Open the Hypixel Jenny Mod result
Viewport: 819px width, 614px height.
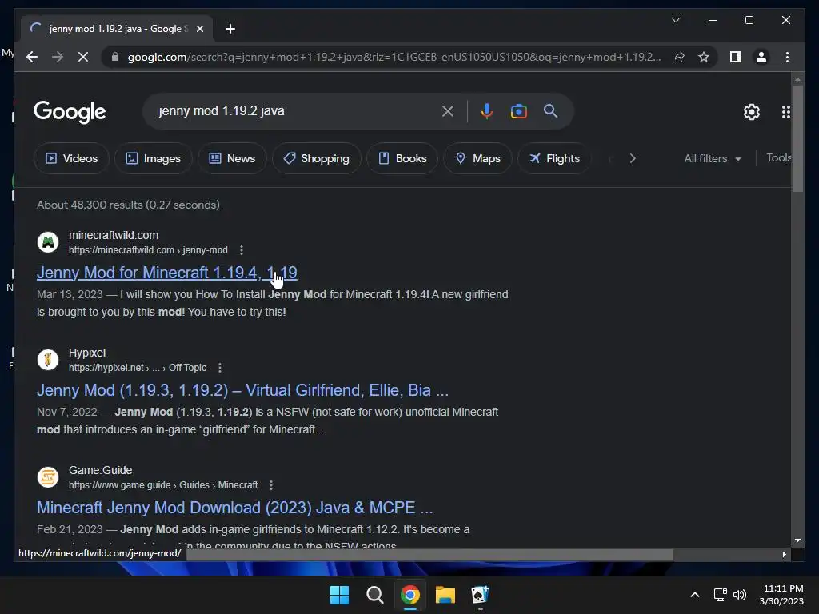coord(242,390)
